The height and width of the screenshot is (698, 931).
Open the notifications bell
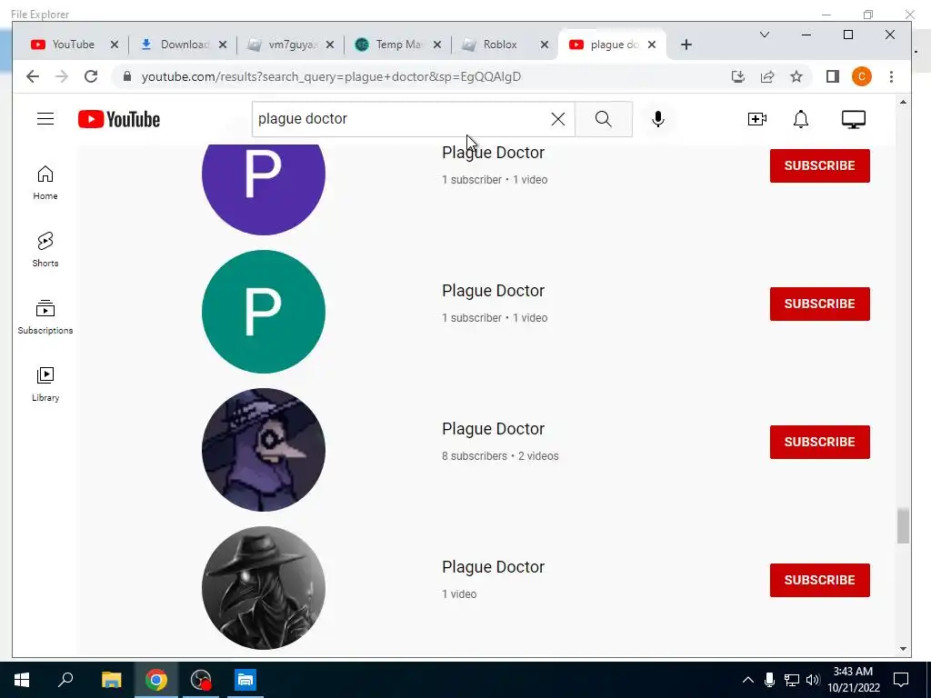click(x=801, y=119)
